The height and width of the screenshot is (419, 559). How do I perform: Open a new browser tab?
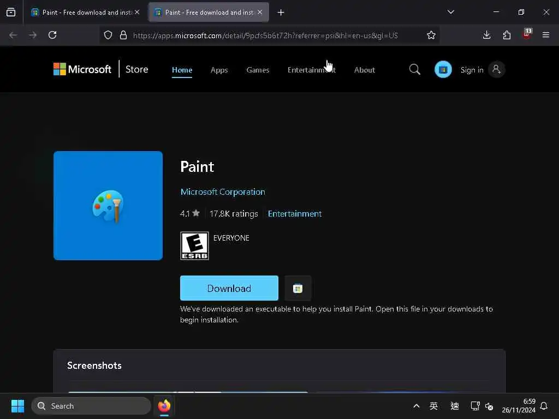coord(281,13)
